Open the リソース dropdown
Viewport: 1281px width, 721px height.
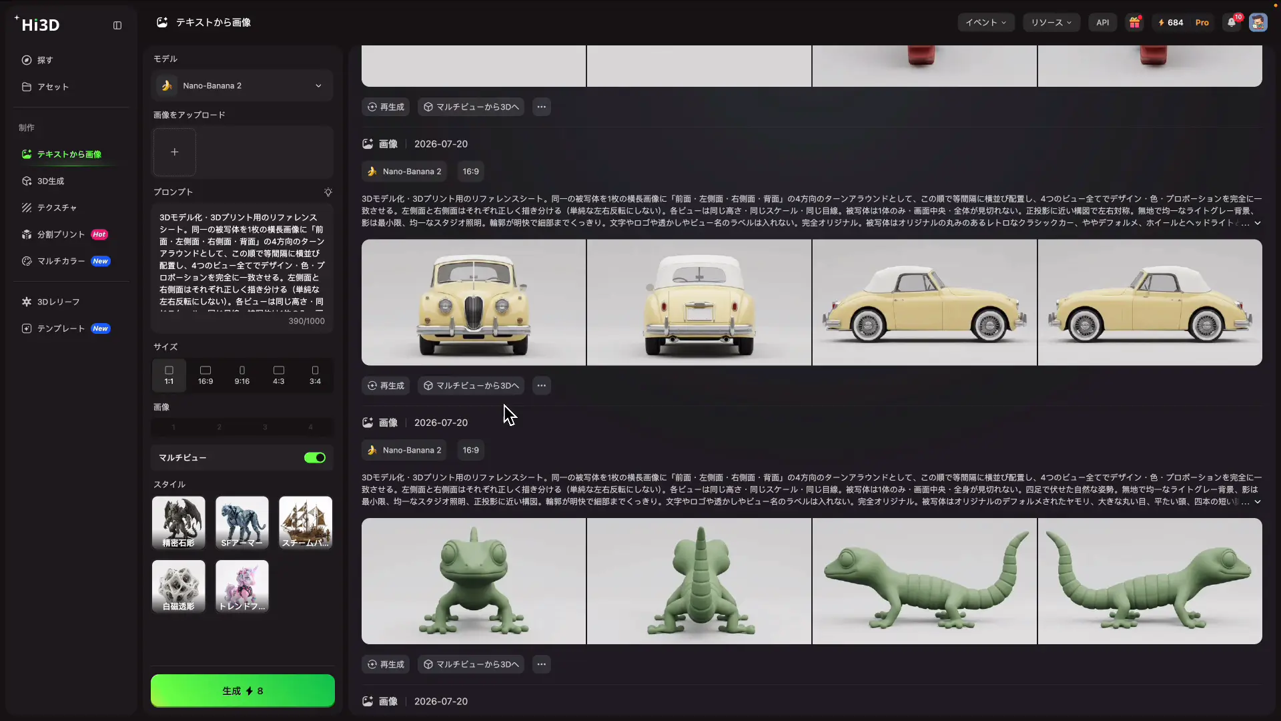(x=1051, y=23)
